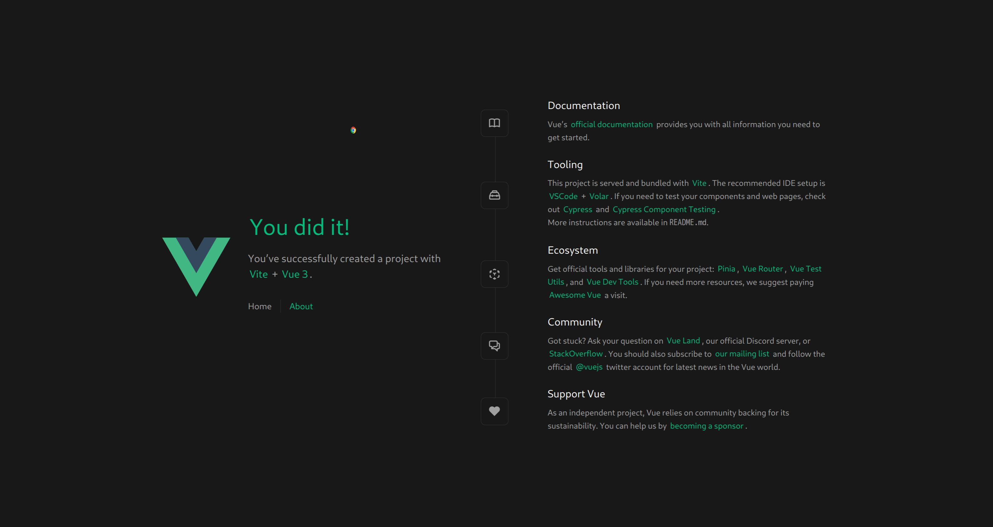993x527 pixels.
Task: Switch to the Home nav item
Action: point(259,306)
